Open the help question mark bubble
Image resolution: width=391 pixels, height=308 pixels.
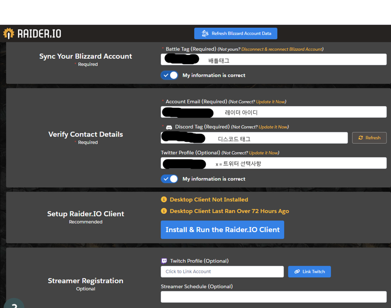[x=14, y=304]
